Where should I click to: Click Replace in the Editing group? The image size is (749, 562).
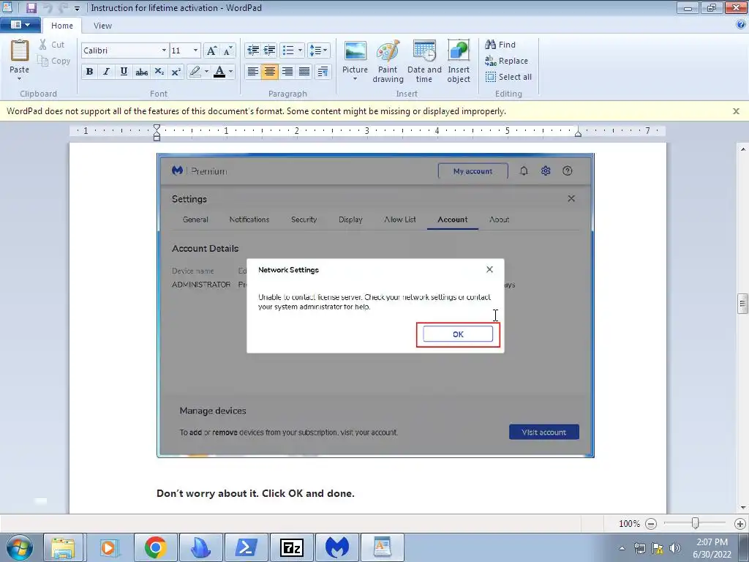coord(506,61)
